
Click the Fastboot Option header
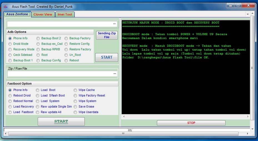62,84
